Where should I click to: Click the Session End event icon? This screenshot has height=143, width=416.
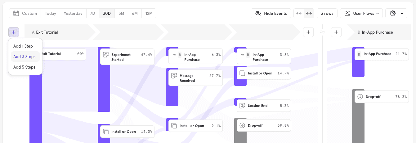pyautogui.click(x=242, y=106)
